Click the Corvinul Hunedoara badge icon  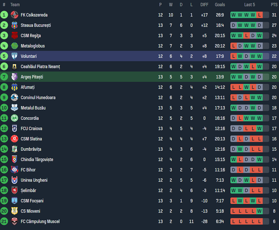14,97
